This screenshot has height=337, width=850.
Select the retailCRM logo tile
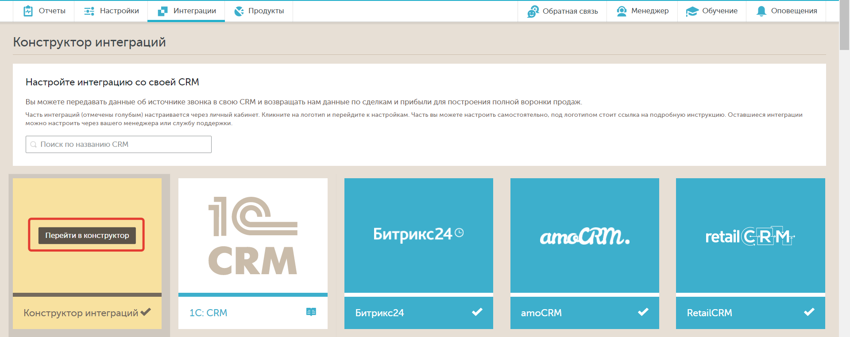[750, 235]
